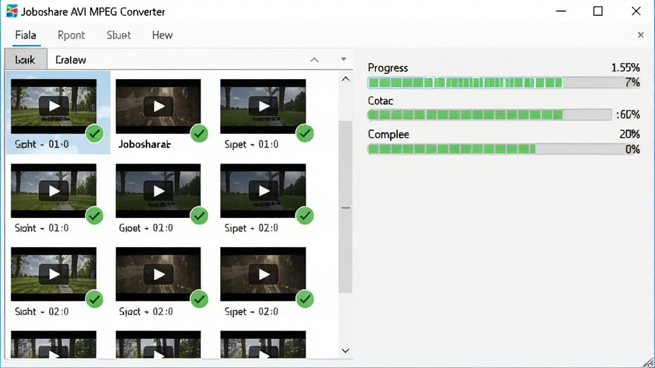
Task: Click the ':60%' Cotac value
Action: [628, 114]
